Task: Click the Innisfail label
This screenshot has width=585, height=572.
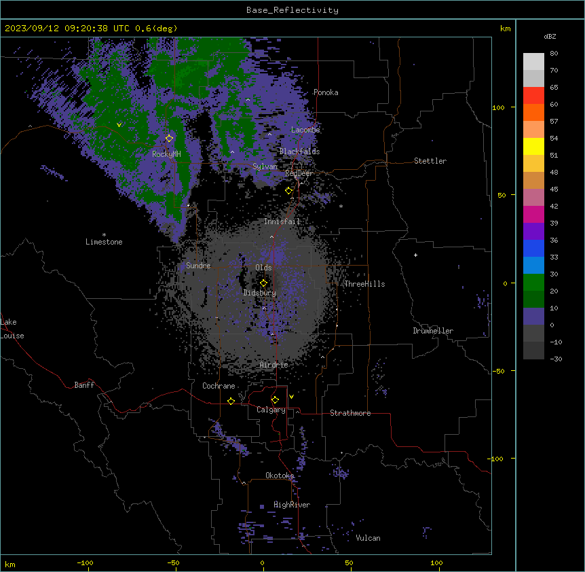Action: [282, 221]
